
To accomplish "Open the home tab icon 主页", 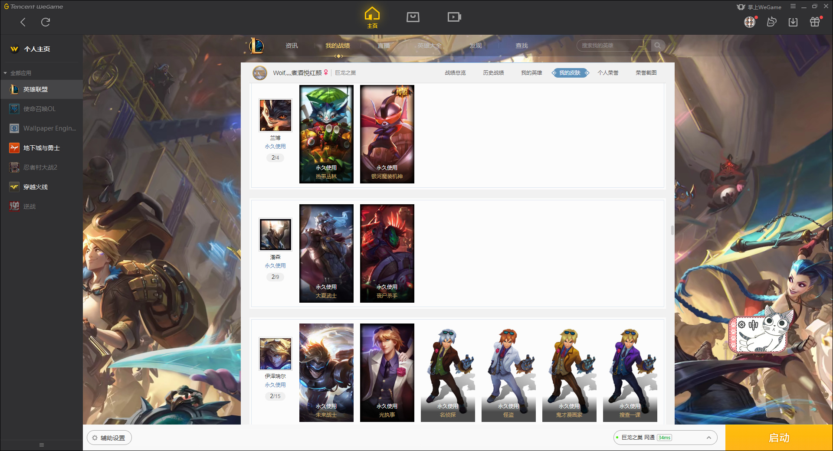I will pyautogui.click(x=372, y=18).
